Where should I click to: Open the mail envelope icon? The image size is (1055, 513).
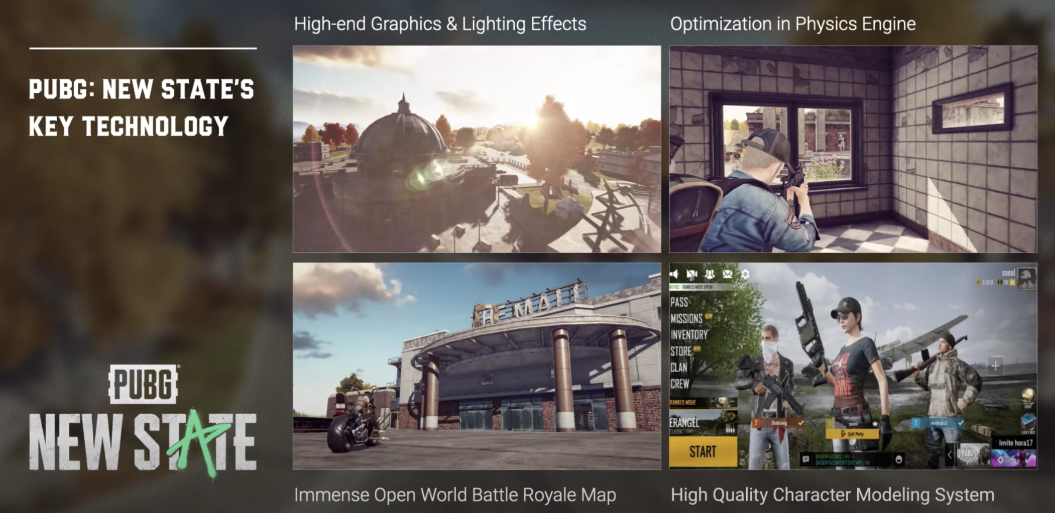click(727, 274)
